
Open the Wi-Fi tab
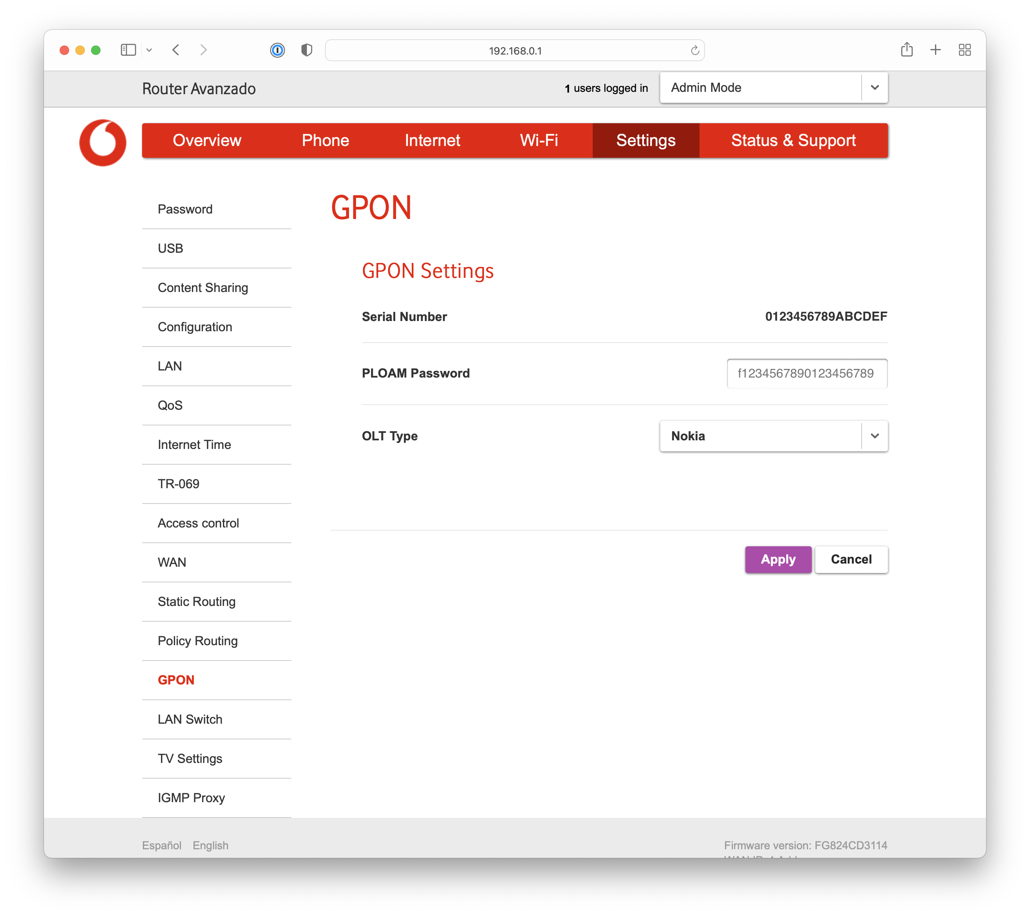(x=539, y=141)
